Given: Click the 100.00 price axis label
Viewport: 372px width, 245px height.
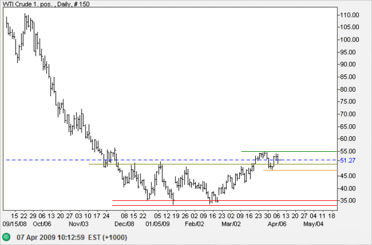Looking at the screenshot, I should (349, 40).
